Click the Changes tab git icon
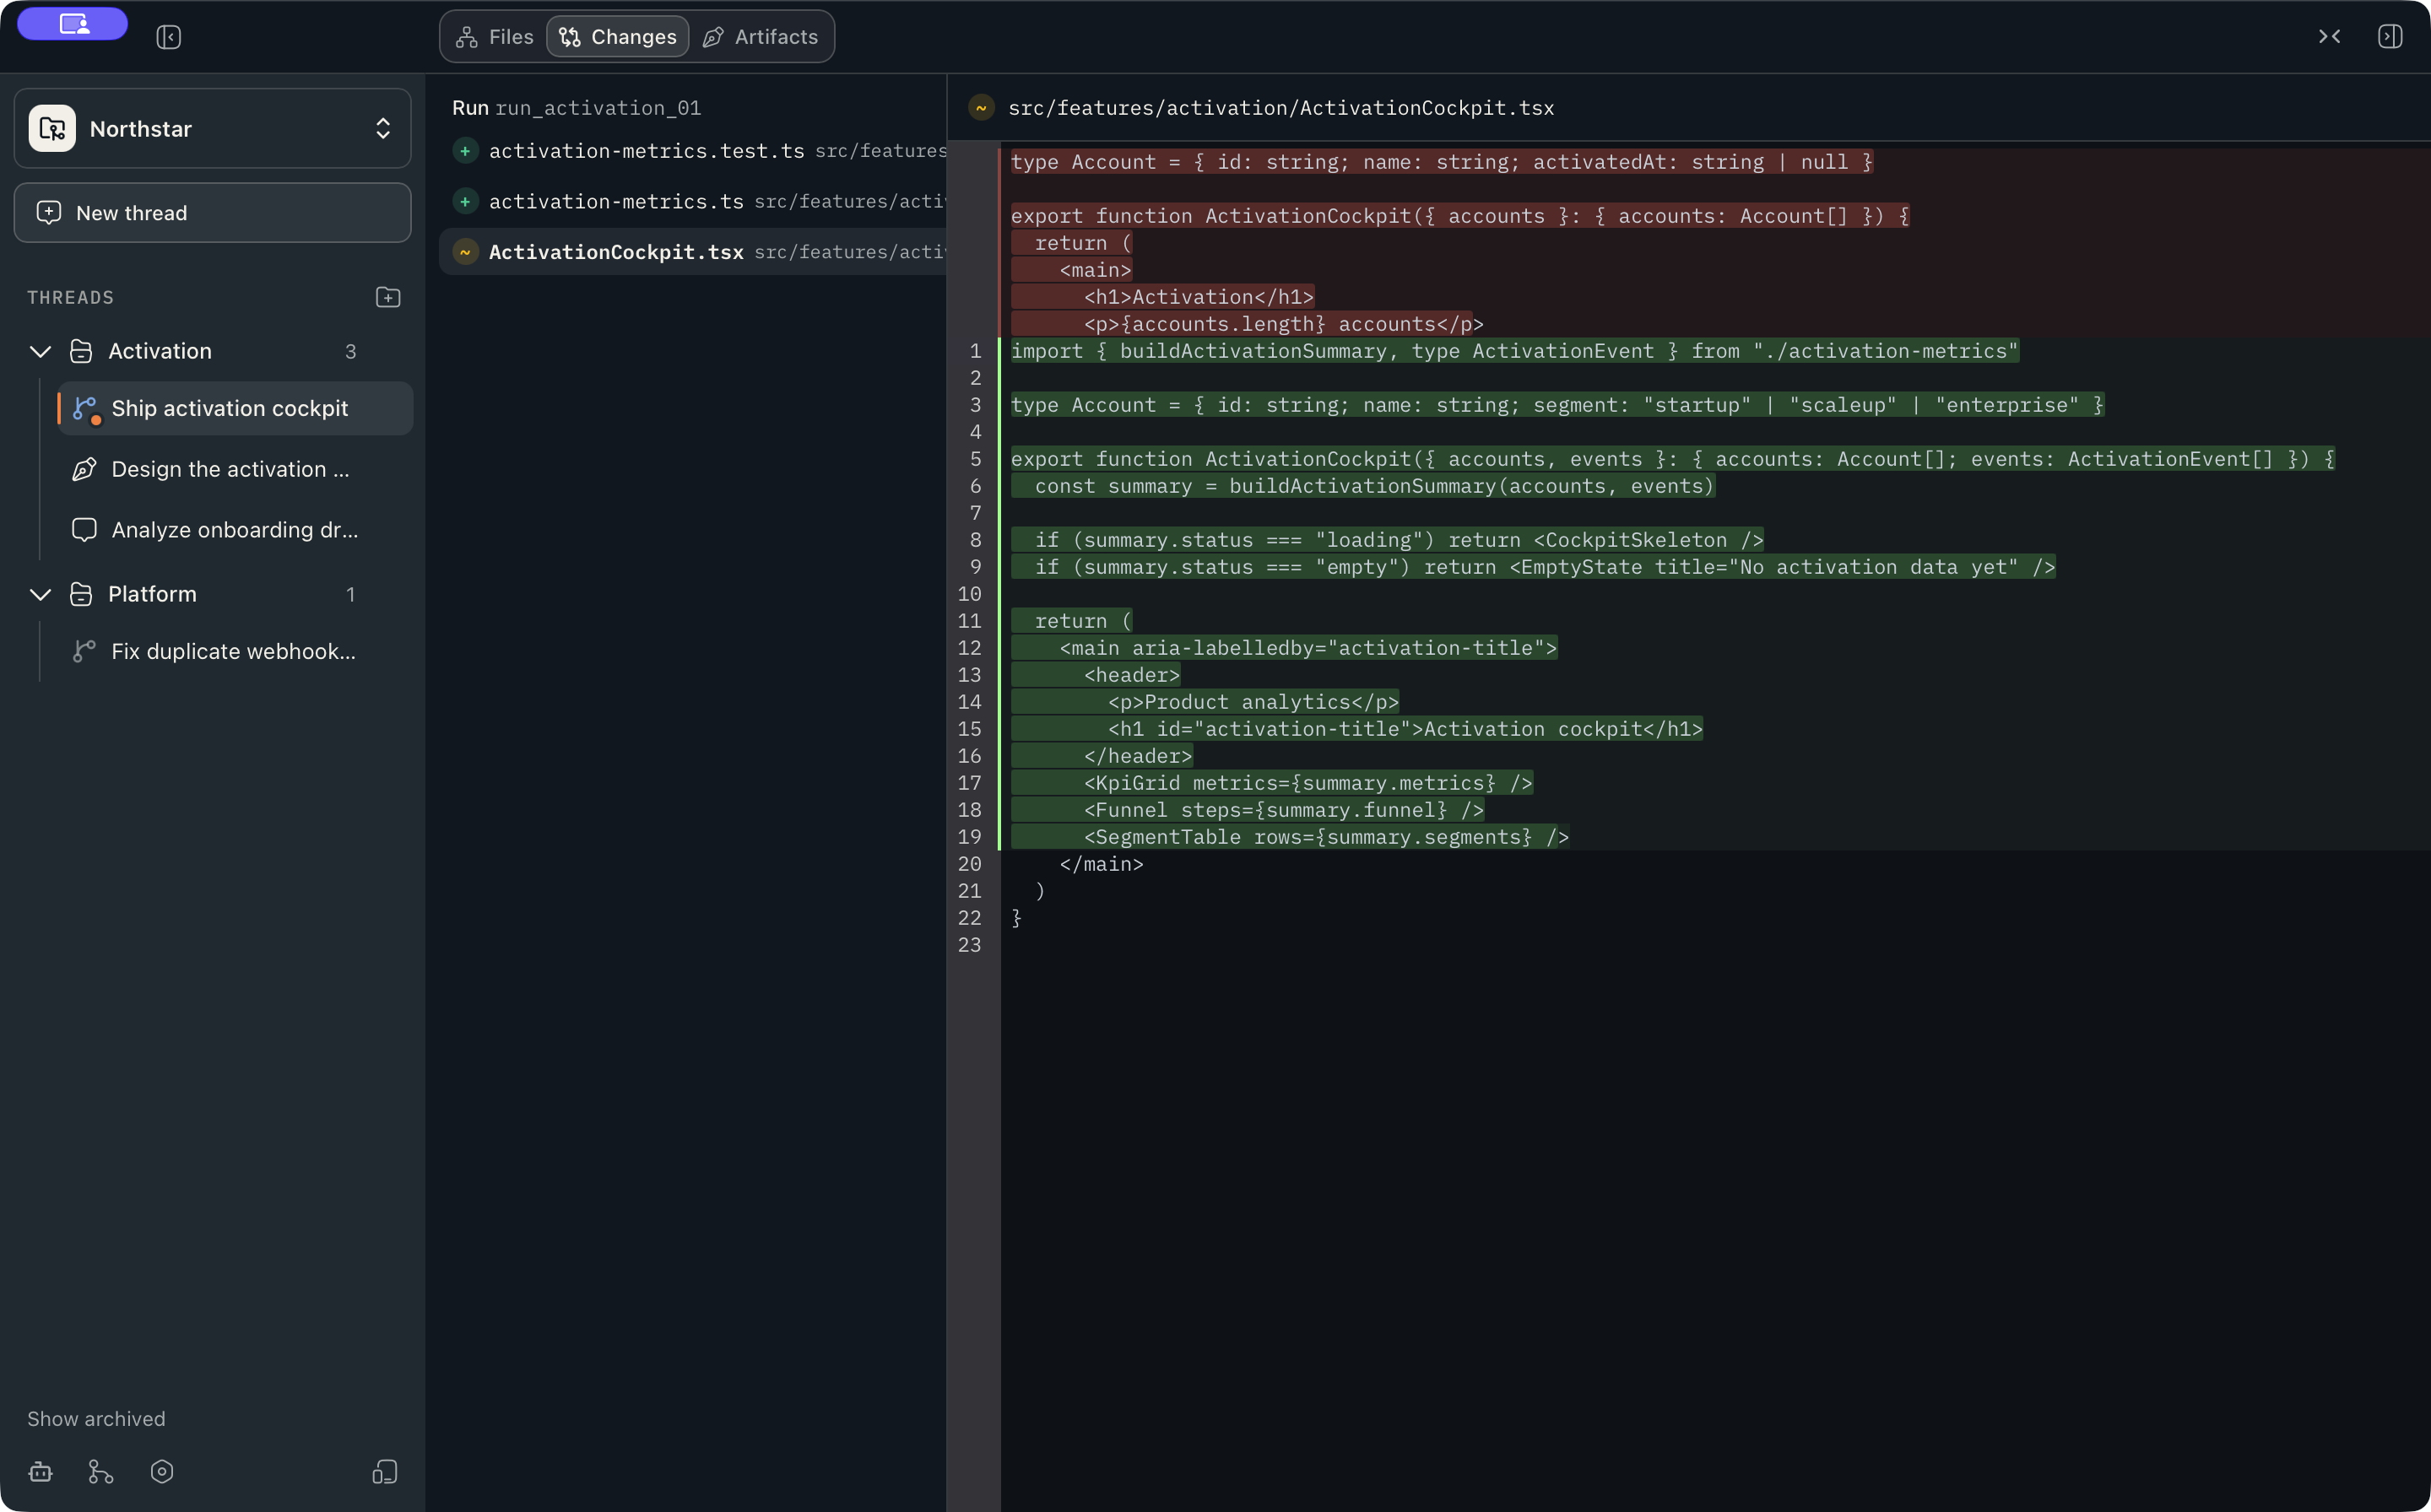Viewport: 2431px width, 1512px height. 571,37
